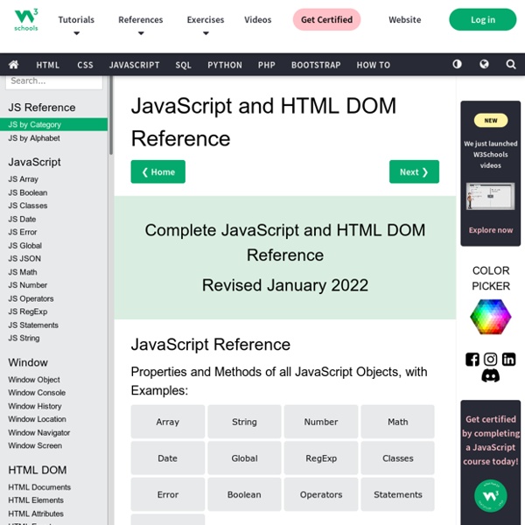Screen dimensions: 525x525
Task: Open the LinkedIn icon
Action: click(508, 360)
